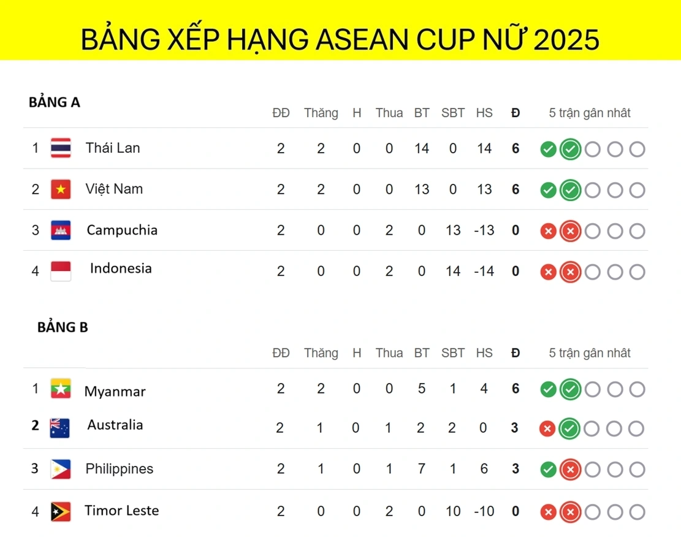Click the Indonesia flag icon
681x537 pixels.
tap(61, 271)
